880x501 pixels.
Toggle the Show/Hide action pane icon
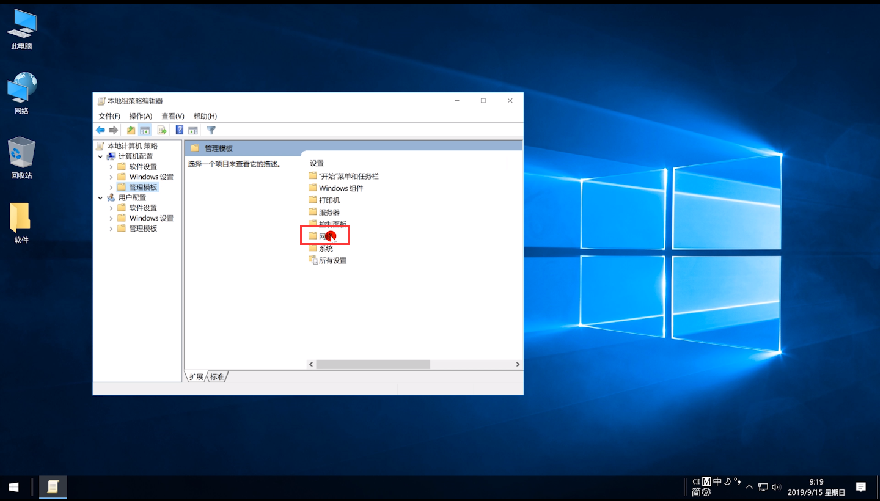pyautogui.click(x=193, y=130)
